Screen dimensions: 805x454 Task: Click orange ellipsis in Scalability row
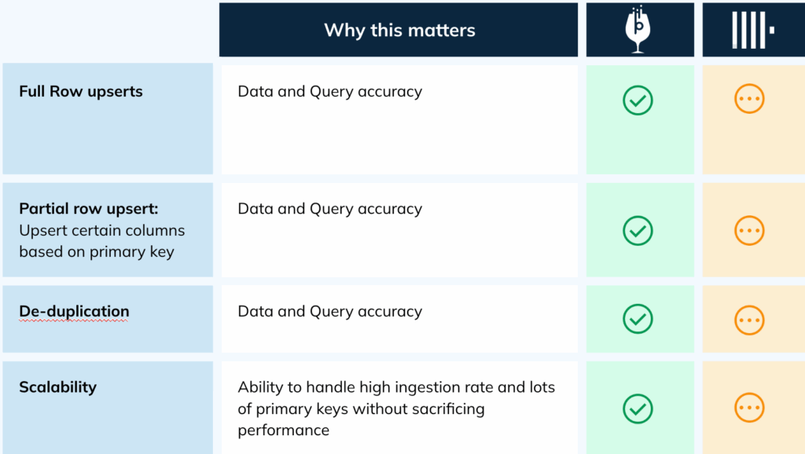749,407
